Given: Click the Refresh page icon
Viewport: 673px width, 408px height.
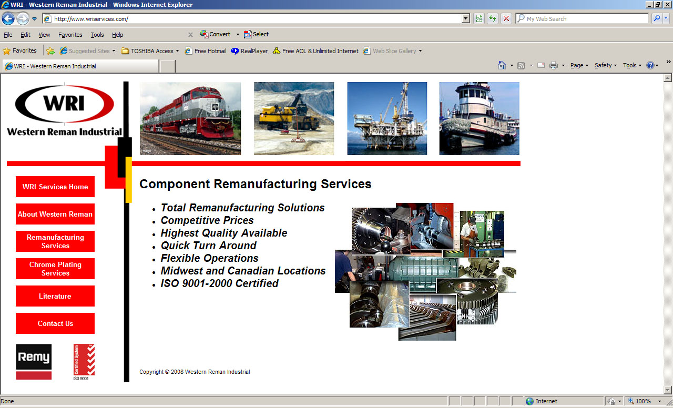Looking at the screenshot, I should pyautogui.click(x=493, y=19).
